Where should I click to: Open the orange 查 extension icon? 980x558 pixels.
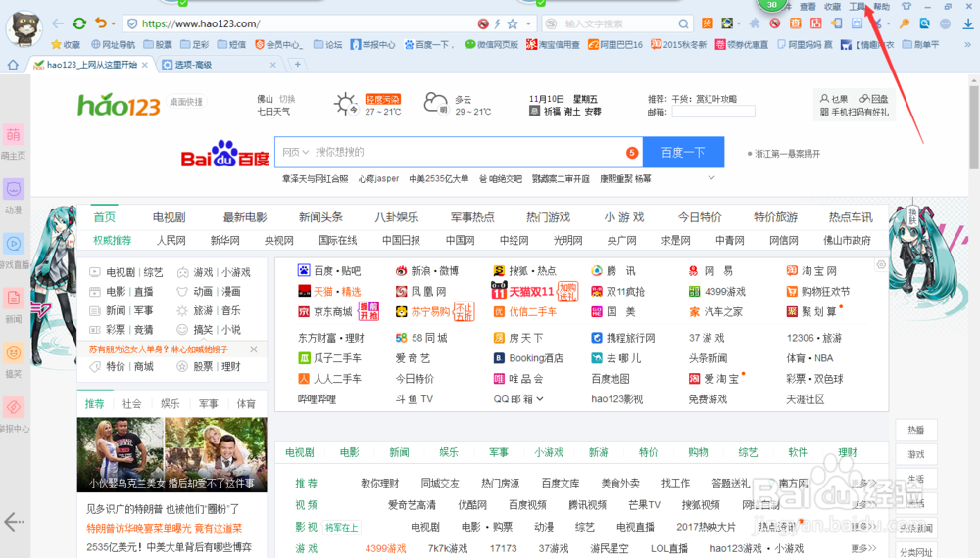pos(796,23)
